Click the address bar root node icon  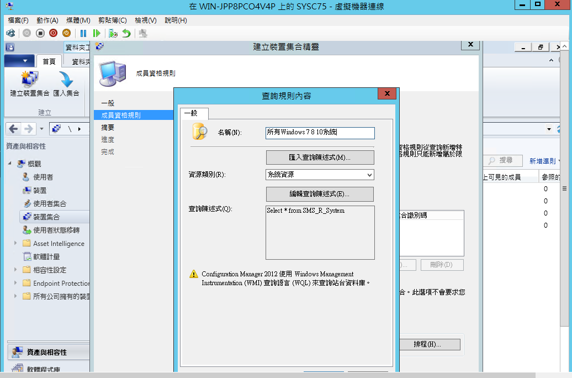click(56, 129)
